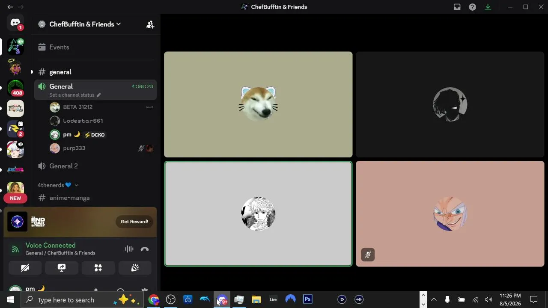This screenshot has height=308, width=548.
Task: Disconnect from the voice channel
Action: (x=145, y=249)
